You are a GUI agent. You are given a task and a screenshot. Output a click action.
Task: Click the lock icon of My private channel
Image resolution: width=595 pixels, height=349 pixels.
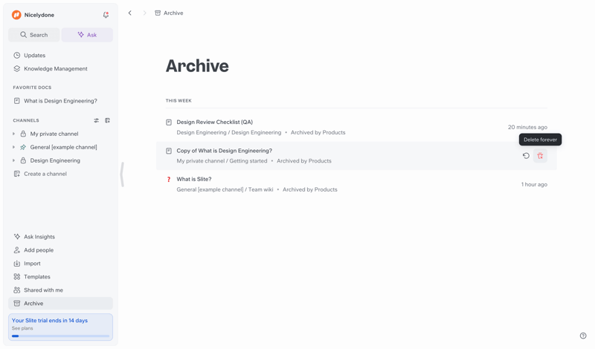point(23,134)
